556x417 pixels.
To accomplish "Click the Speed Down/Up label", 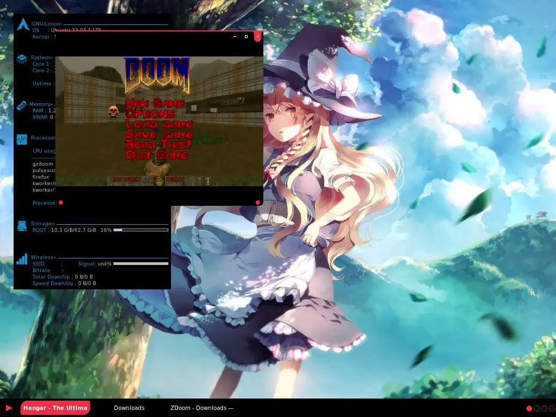I will point(53,283).
